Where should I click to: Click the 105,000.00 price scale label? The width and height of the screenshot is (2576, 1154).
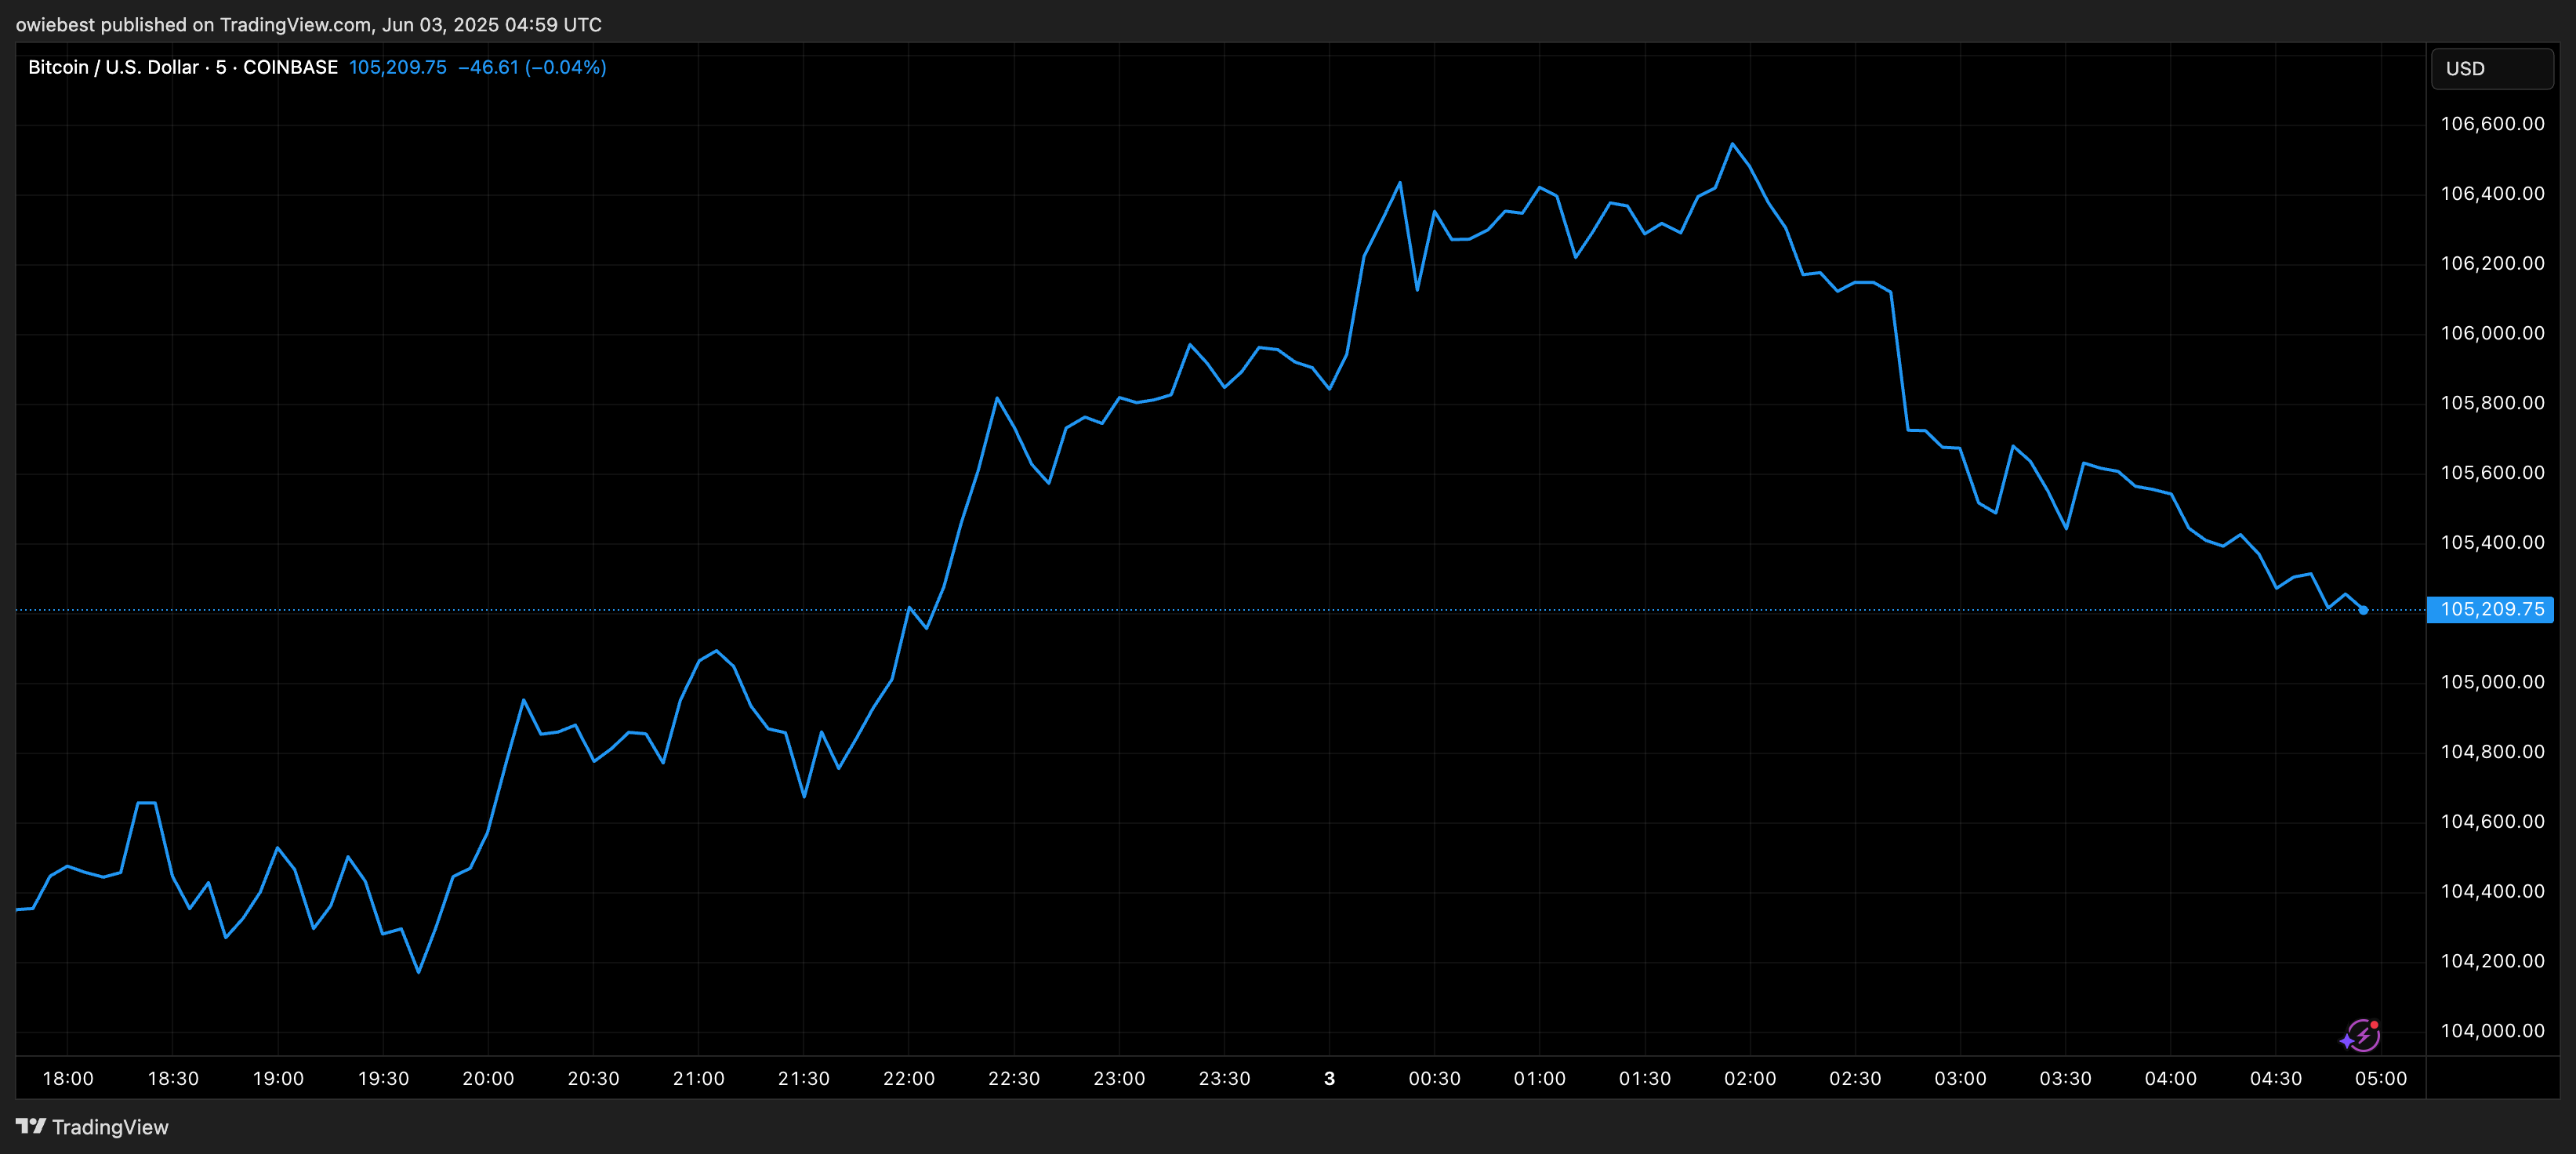[x=2492, y=682]
